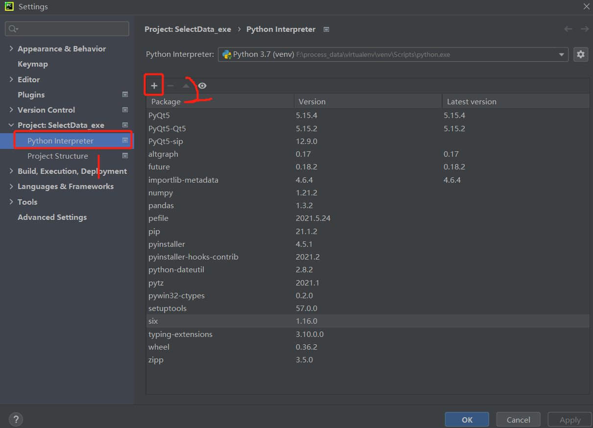Select the pyinstaller package row
Image resolution: width=593 pixels, height=428 pixels.
pos(368,244)
